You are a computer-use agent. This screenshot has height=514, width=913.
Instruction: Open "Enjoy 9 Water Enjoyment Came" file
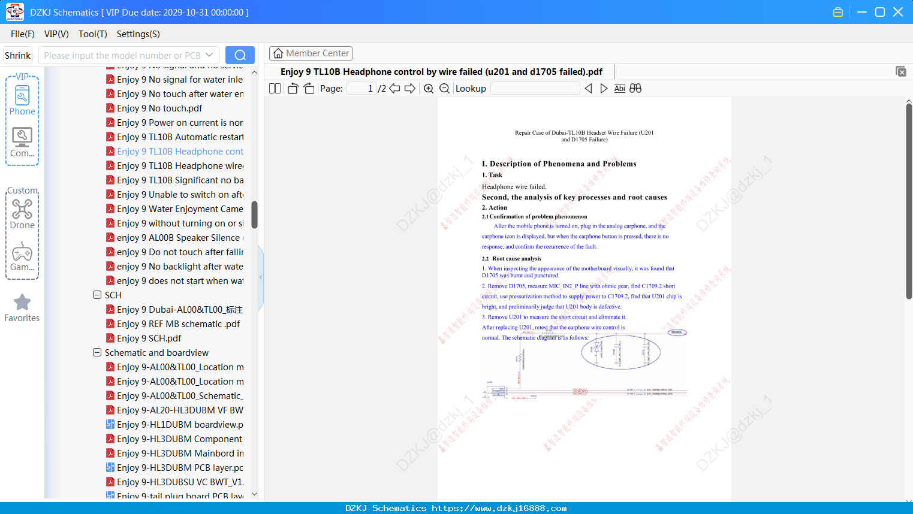pyautogui.click(x=180, y=209)
